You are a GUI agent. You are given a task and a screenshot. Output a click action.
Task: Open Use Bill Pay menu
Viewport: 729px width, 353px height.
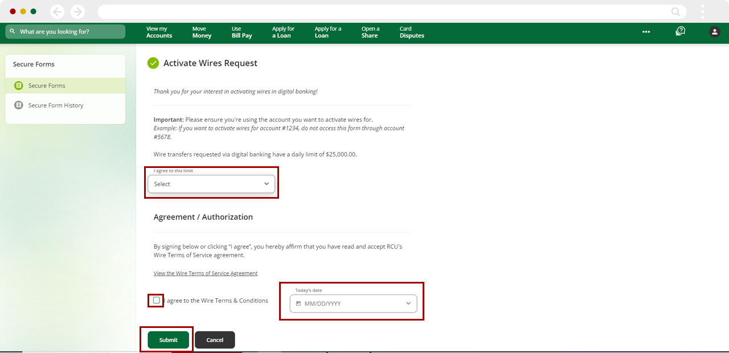(241, 32)
